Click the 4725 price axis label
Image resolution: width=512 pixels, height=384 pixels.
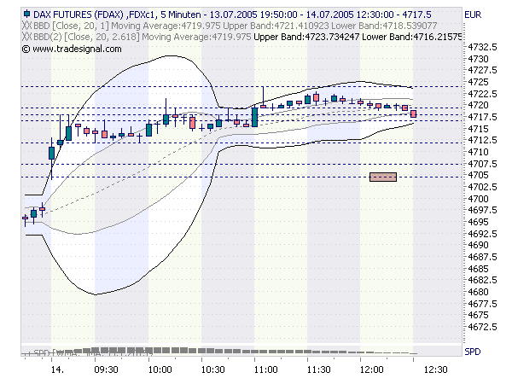coord(479,82)
